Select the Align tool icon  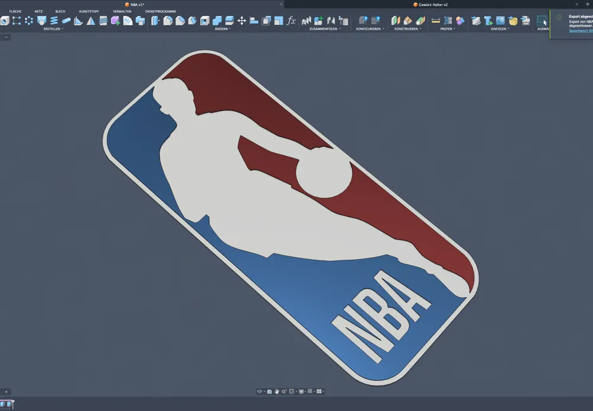pos(254,20)
